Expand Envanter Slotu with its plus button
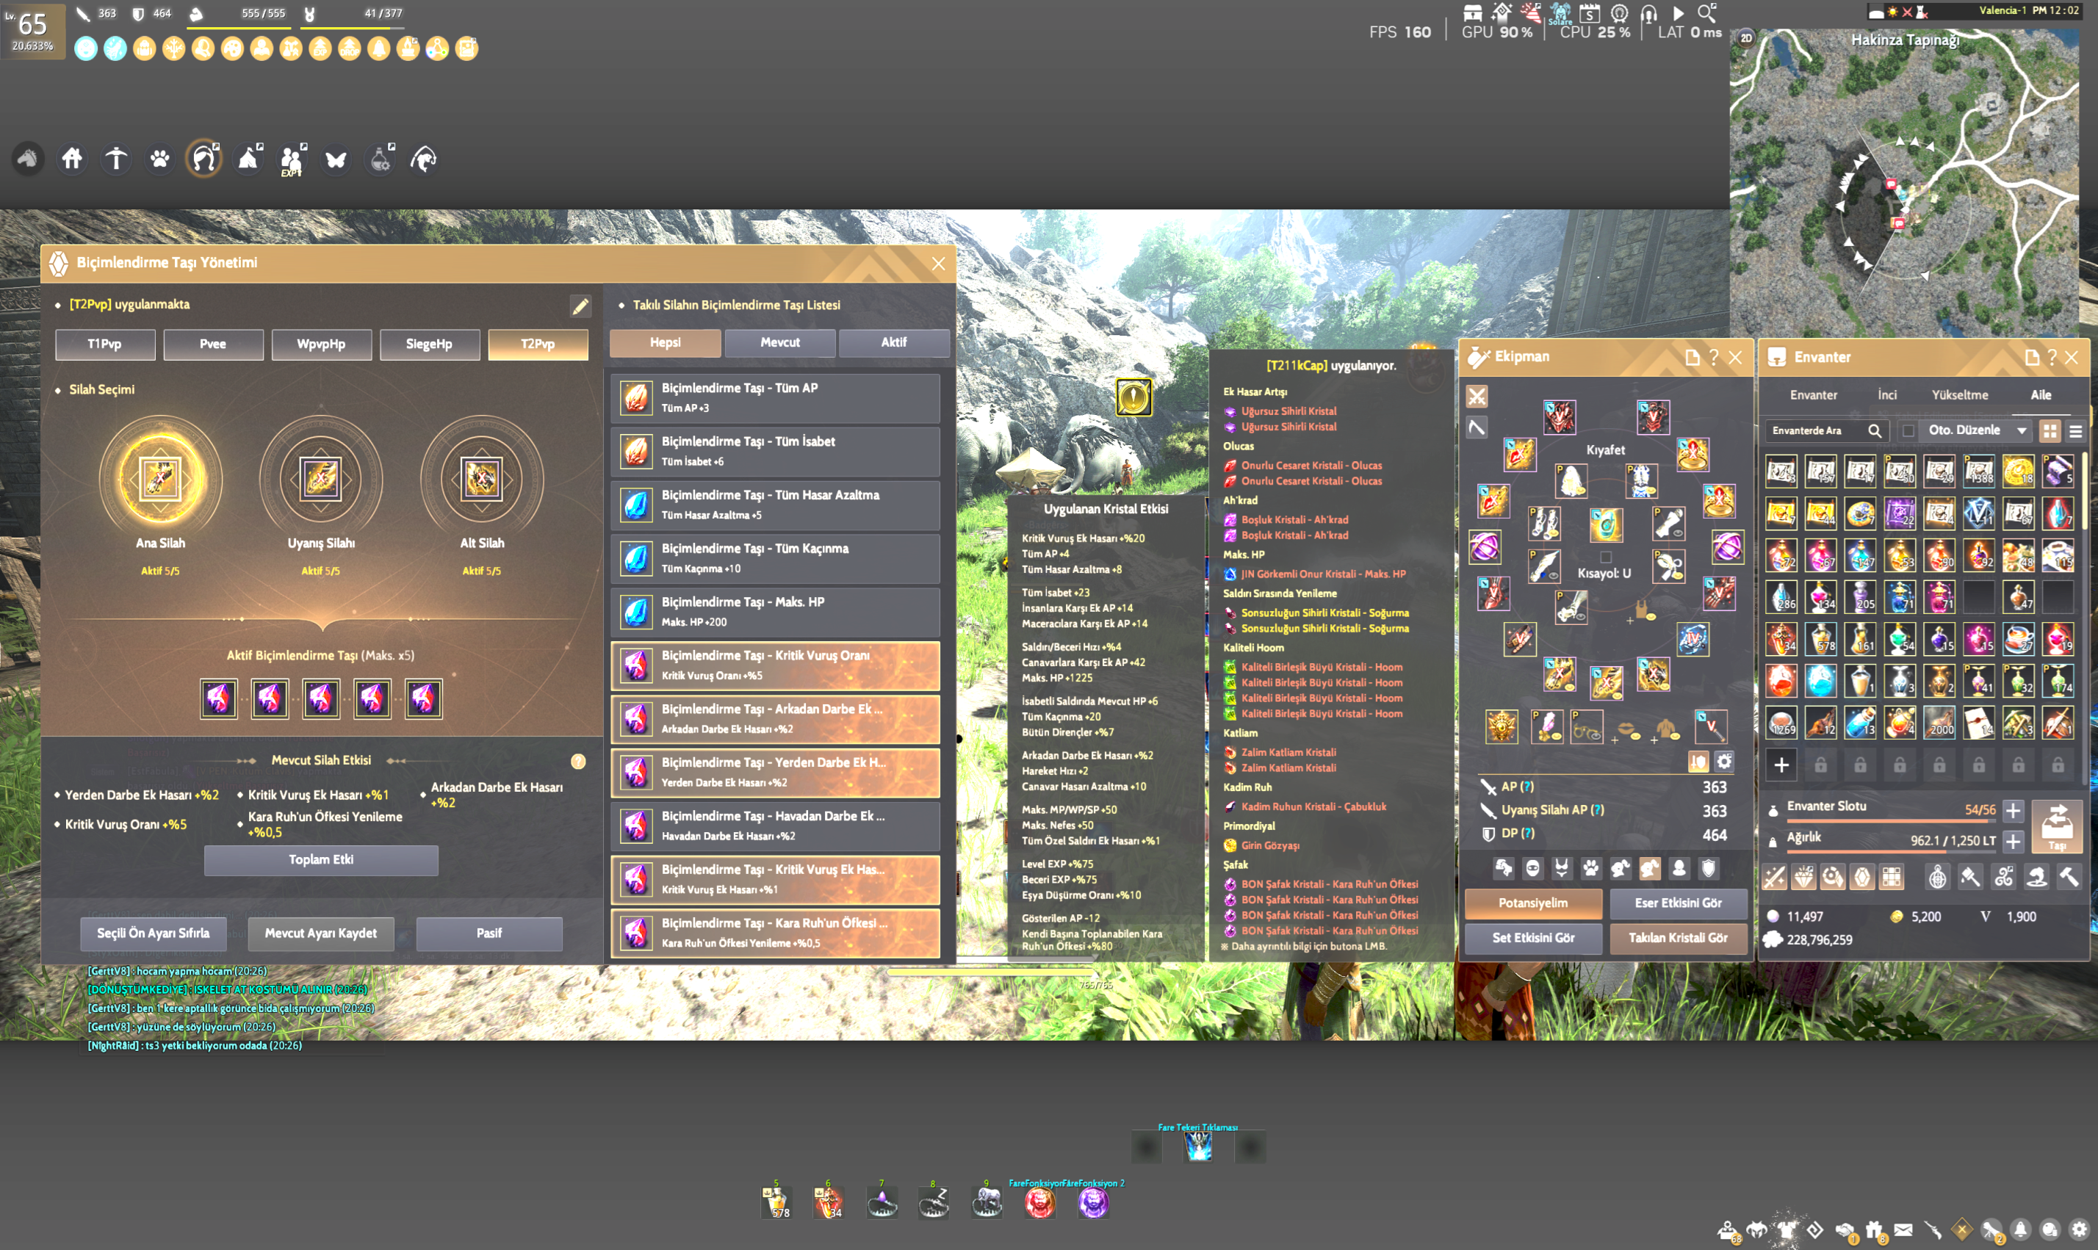This screenshot has width=2098, height=1250. [x=2013, y=810]
